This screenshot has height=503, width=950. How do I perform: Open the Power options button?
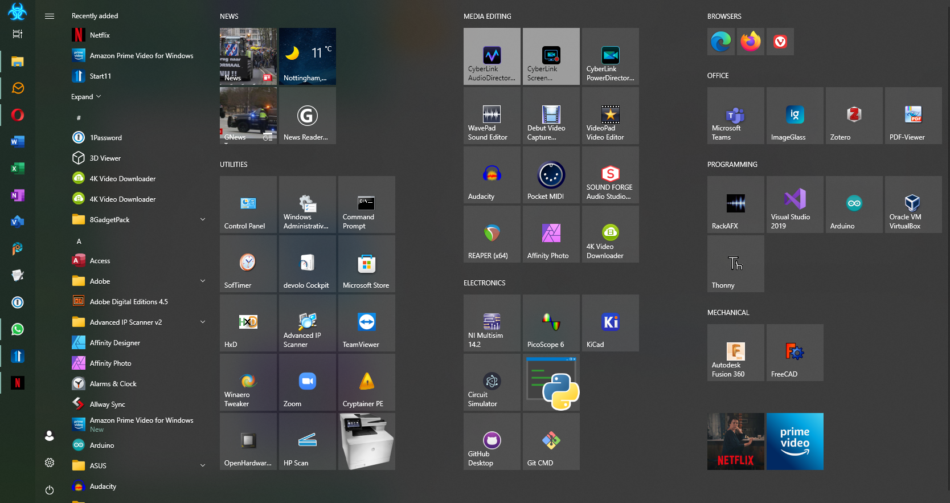(50, 490)
